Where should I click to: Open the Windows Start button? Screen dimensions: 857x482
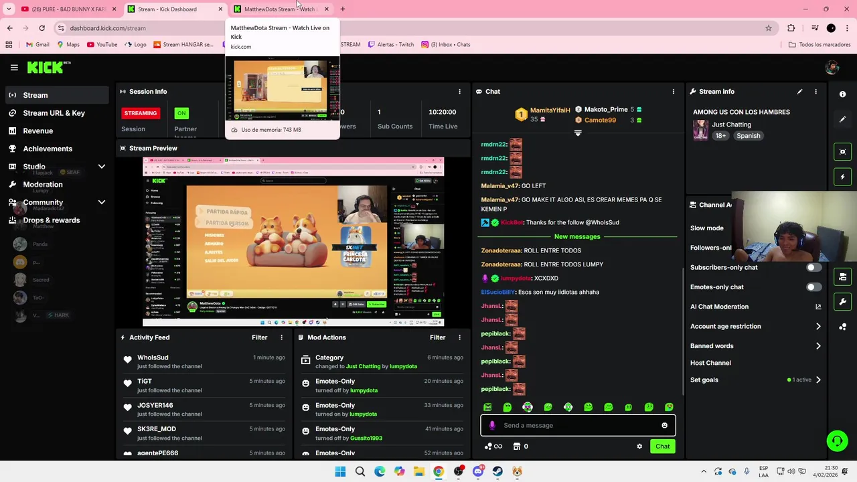coord(340,471)
